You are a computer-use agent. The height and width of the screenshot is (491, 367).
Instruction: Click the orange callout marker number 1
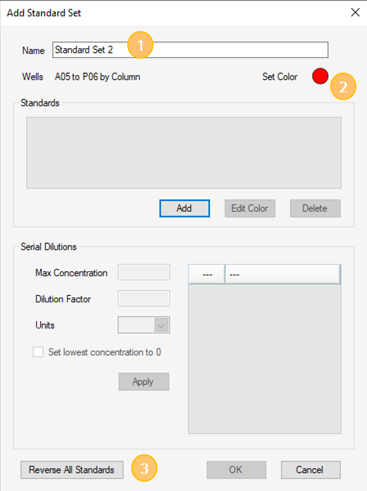(140, 45)
